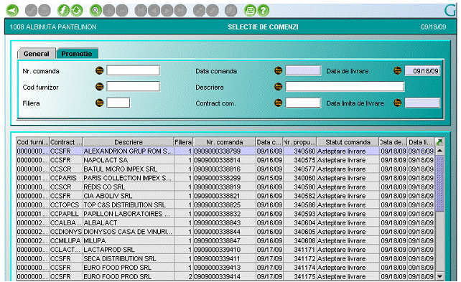
Task: Switch to the General tab
Action: (37, 54)
